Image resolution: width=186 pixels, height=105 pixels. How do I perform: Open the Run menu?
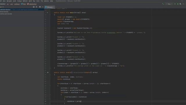(34, 1)
